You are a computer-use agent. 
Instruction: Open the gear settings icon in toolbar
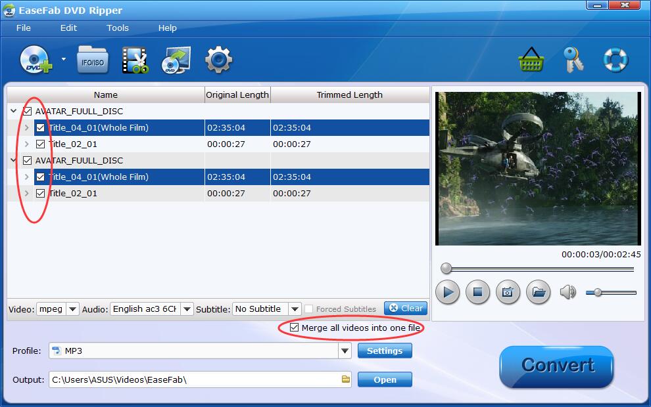[x=218, y=60]
